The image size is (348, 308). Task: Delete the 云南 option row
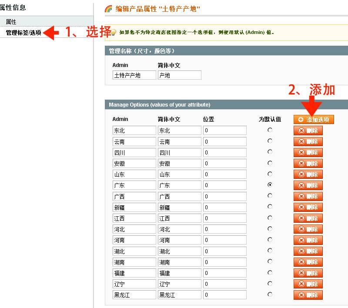(x=308, y=141)
